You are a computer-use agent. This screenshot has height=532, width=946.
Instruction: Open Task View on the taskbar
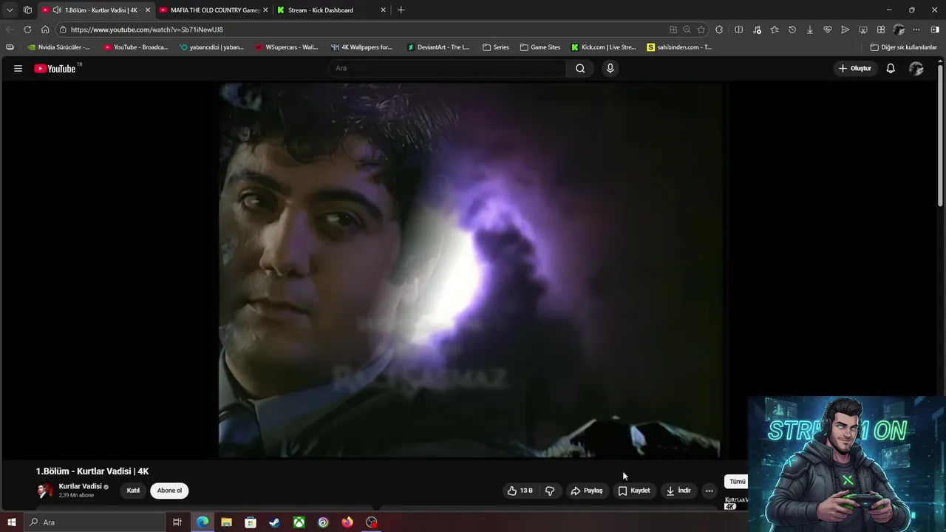click(x=177, y=522)
